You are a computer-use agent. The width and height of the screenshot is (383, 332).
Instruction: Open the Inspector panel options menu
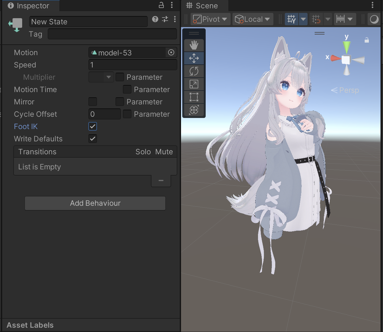pos(172,5)
